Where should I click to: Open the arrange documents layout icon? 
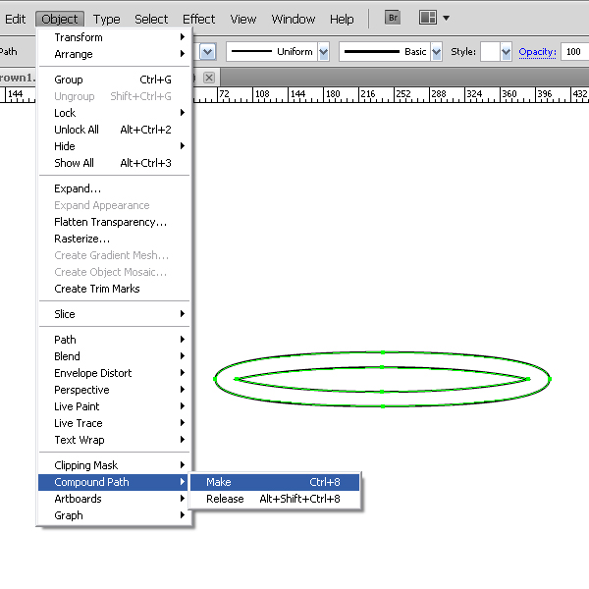pos(427,18)
